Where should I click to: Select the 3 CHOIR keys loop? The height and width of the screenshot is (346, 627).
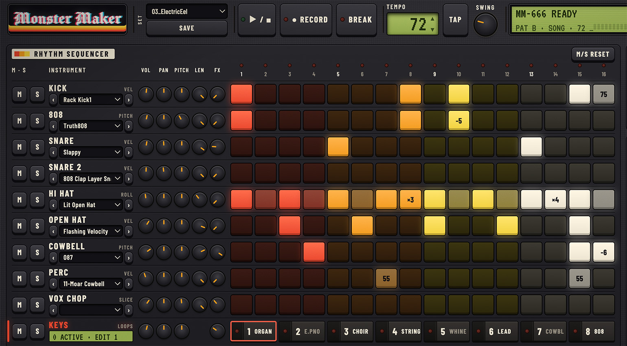point(350,331)
